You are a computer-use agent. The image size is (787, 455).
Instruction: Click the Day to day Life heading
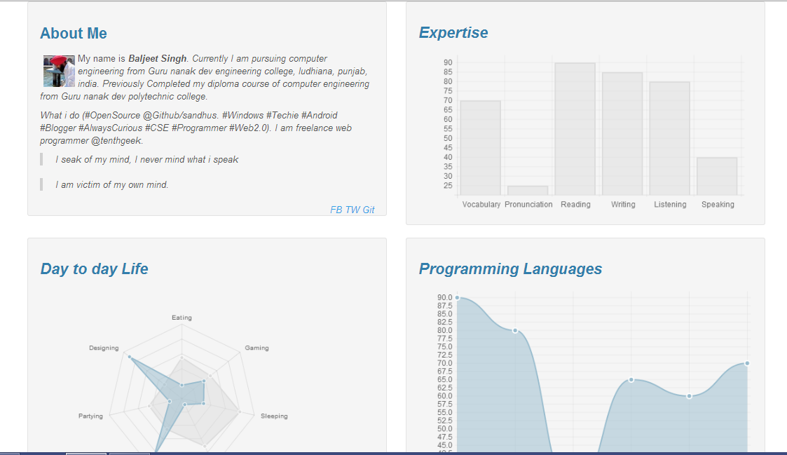[95, 269]
